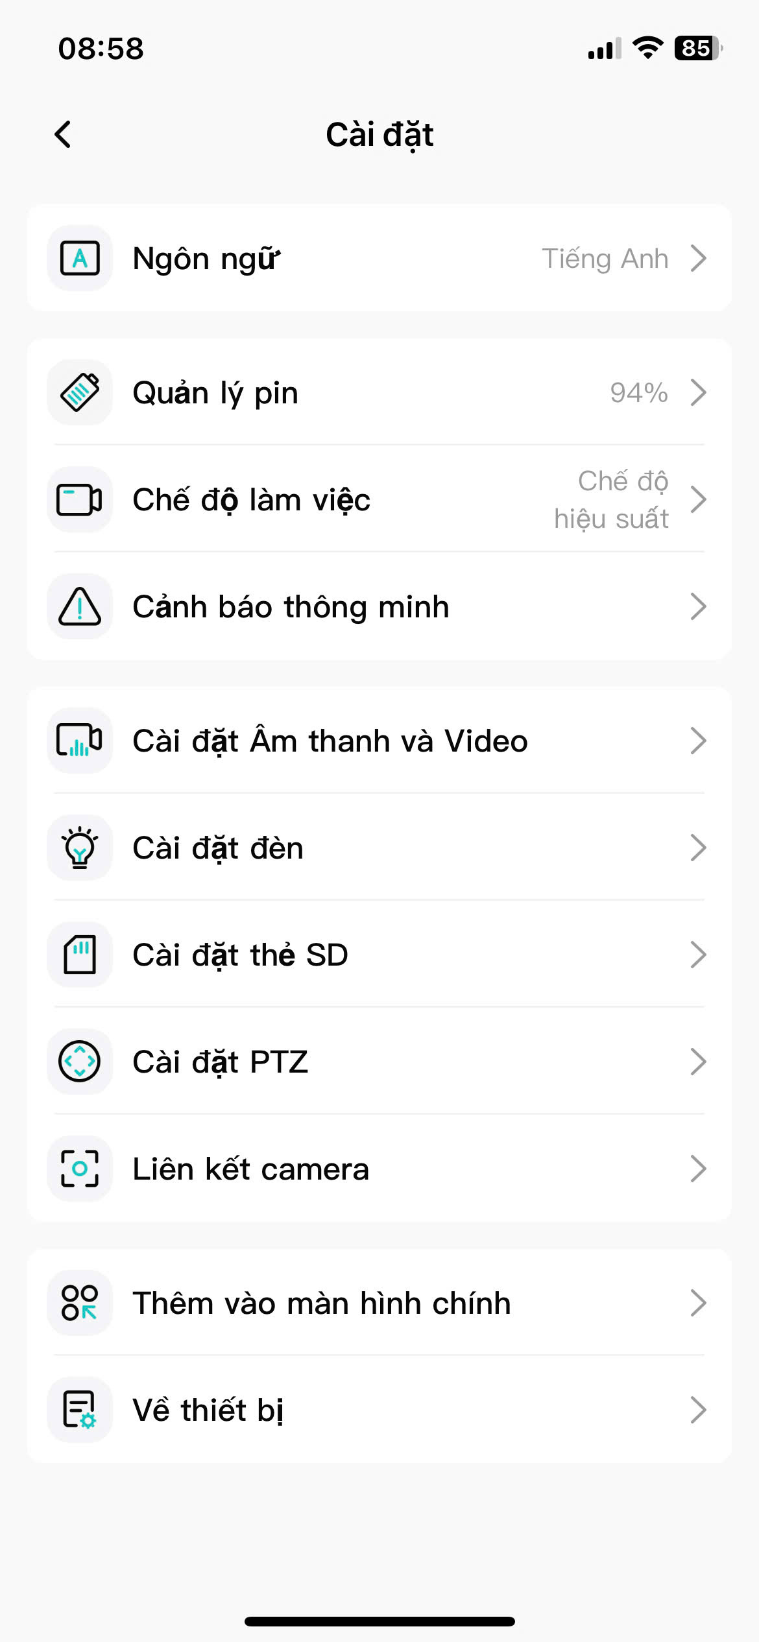This screenshot has width=759, height=1642.
Task: Tap the PTZ settings icon
Action: (x=80, y=1062)
